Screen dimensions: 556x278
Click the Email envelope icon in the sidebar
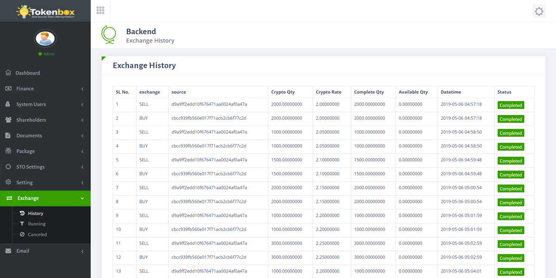[x=8, y=251]
